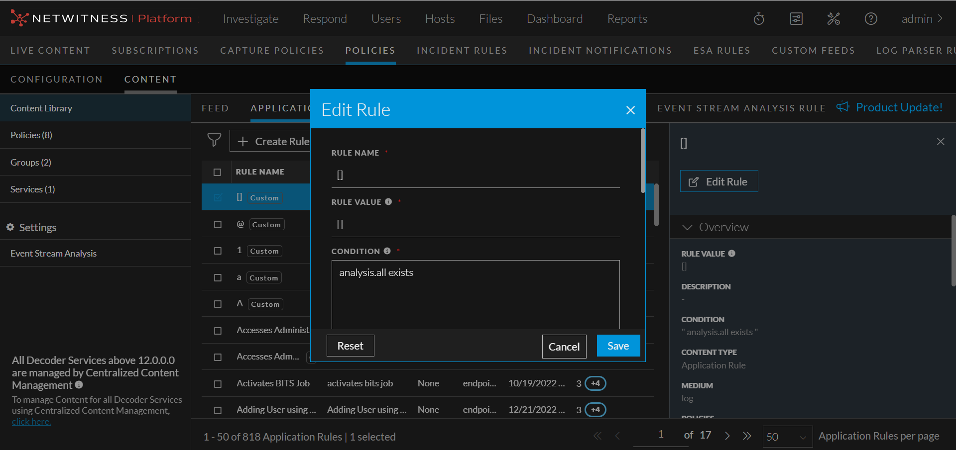Click the Product Update megaphone icon

tap(842, 107)
